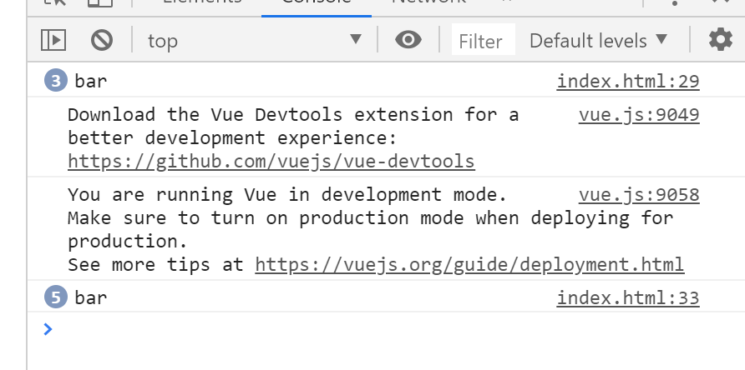This screenshot has height=370, width=745.
Task: Click the repeat count badge showing 5
Action: (x=57, y=297)
